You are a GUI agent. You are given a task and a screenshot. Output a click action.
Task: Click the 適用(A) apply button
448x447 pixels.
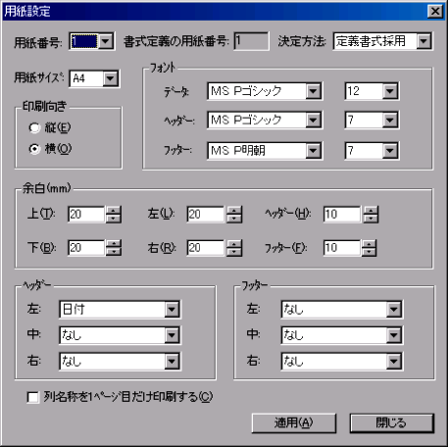(294, 423)
